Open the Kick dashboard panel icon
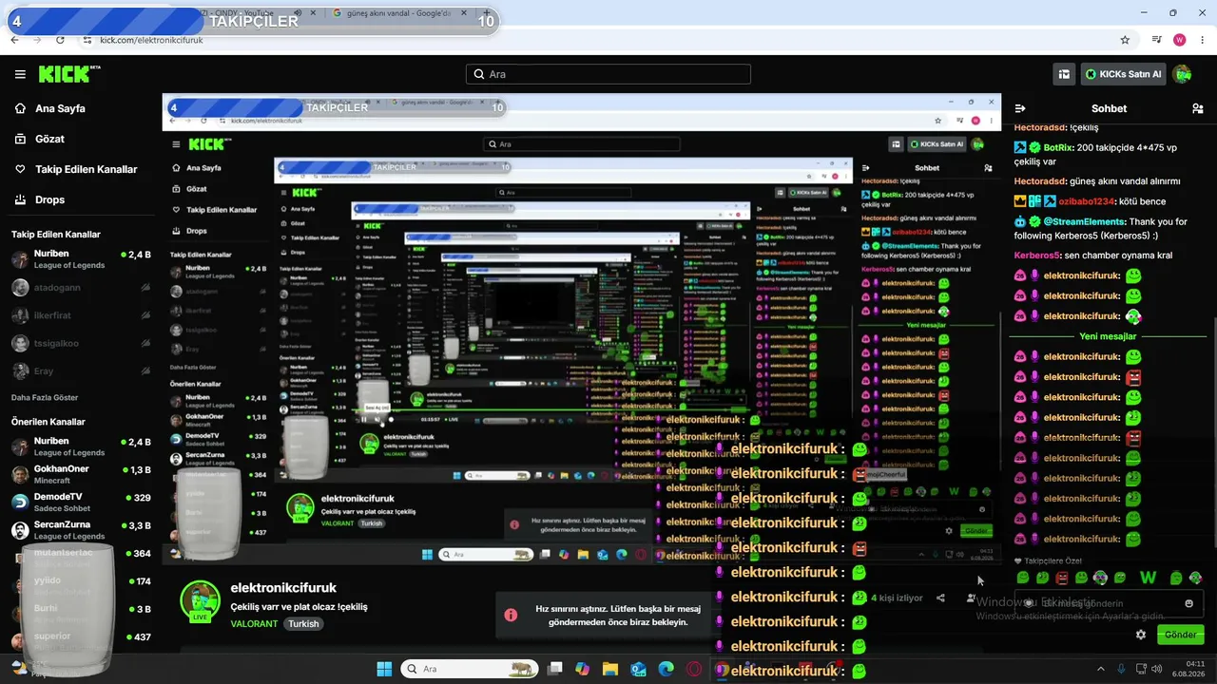Viewport: 1217px width, 684px height. coord(1064,74)
